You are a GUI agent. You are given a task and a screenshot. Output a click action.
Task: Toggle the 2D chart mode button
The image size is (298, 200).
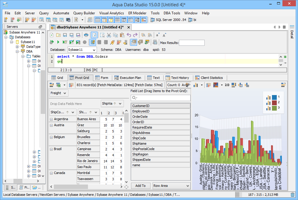point(227,85)
